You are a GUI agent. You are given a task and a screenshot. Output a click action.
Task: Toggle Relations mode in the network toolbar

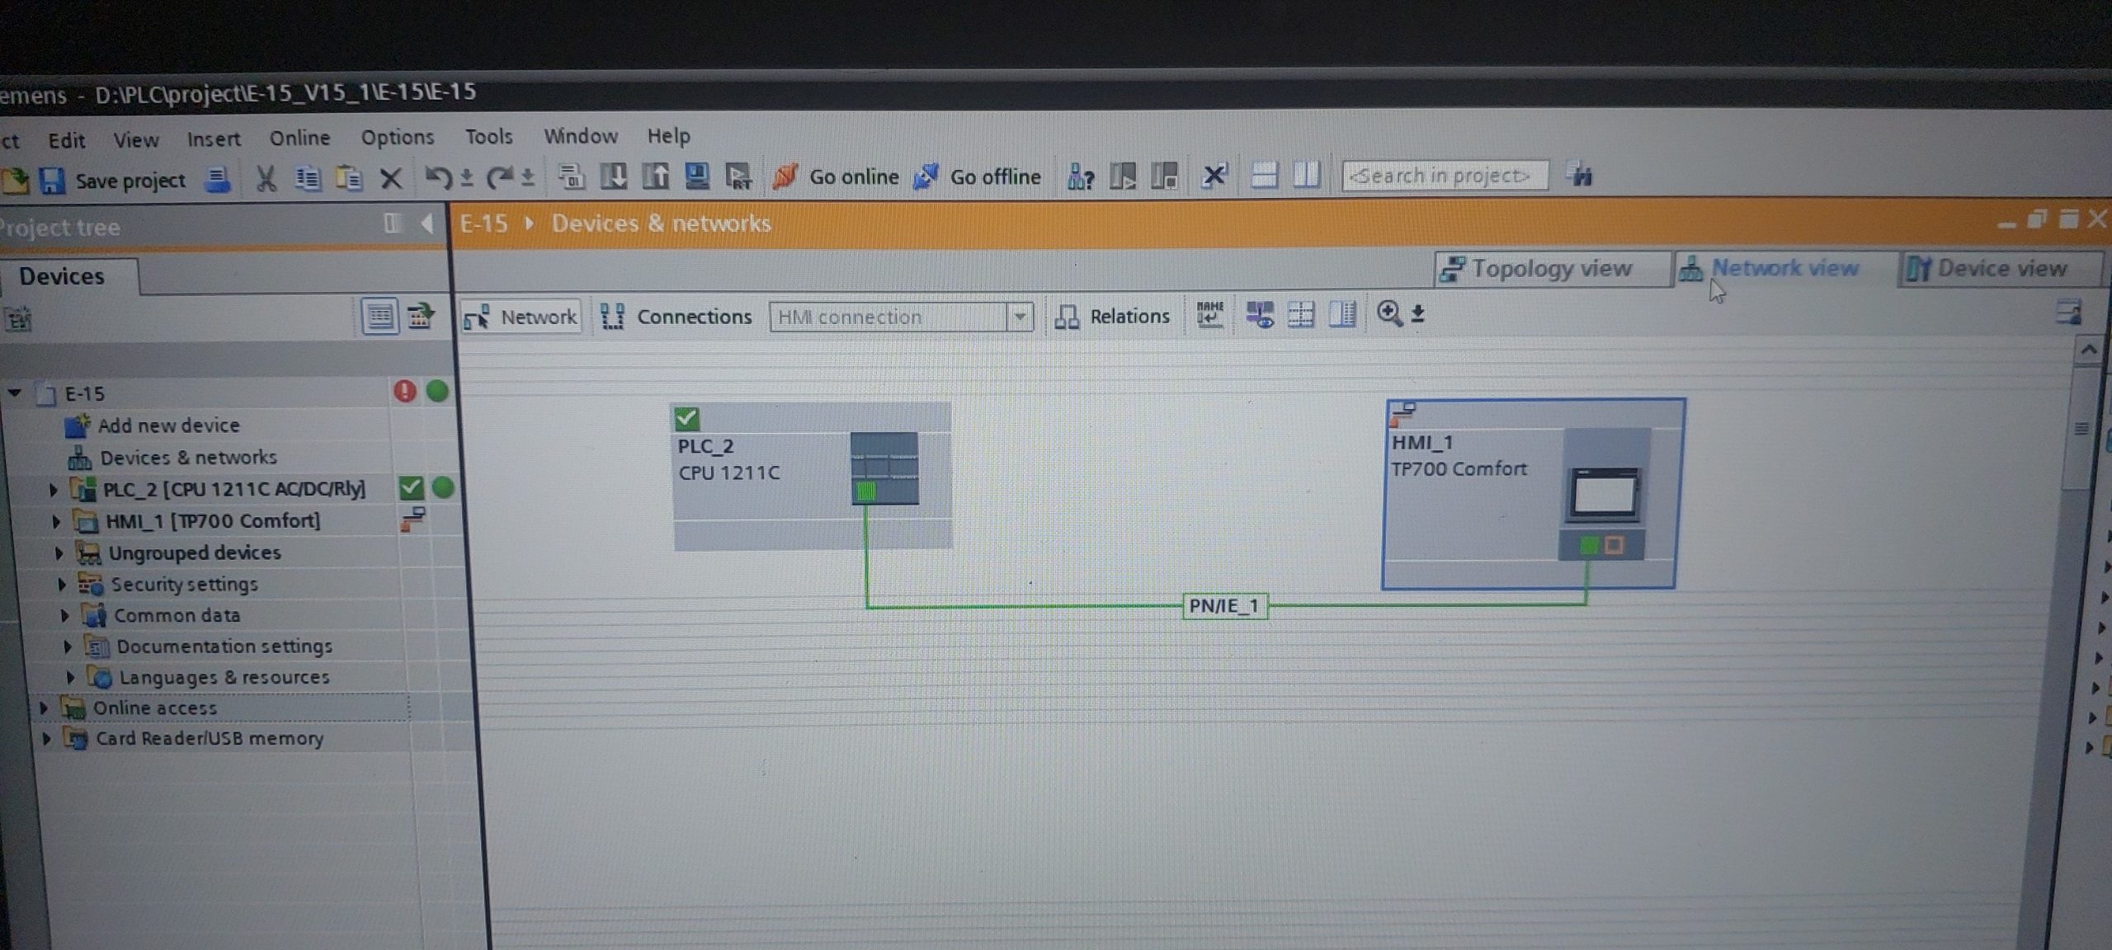tap(1112, 316)
